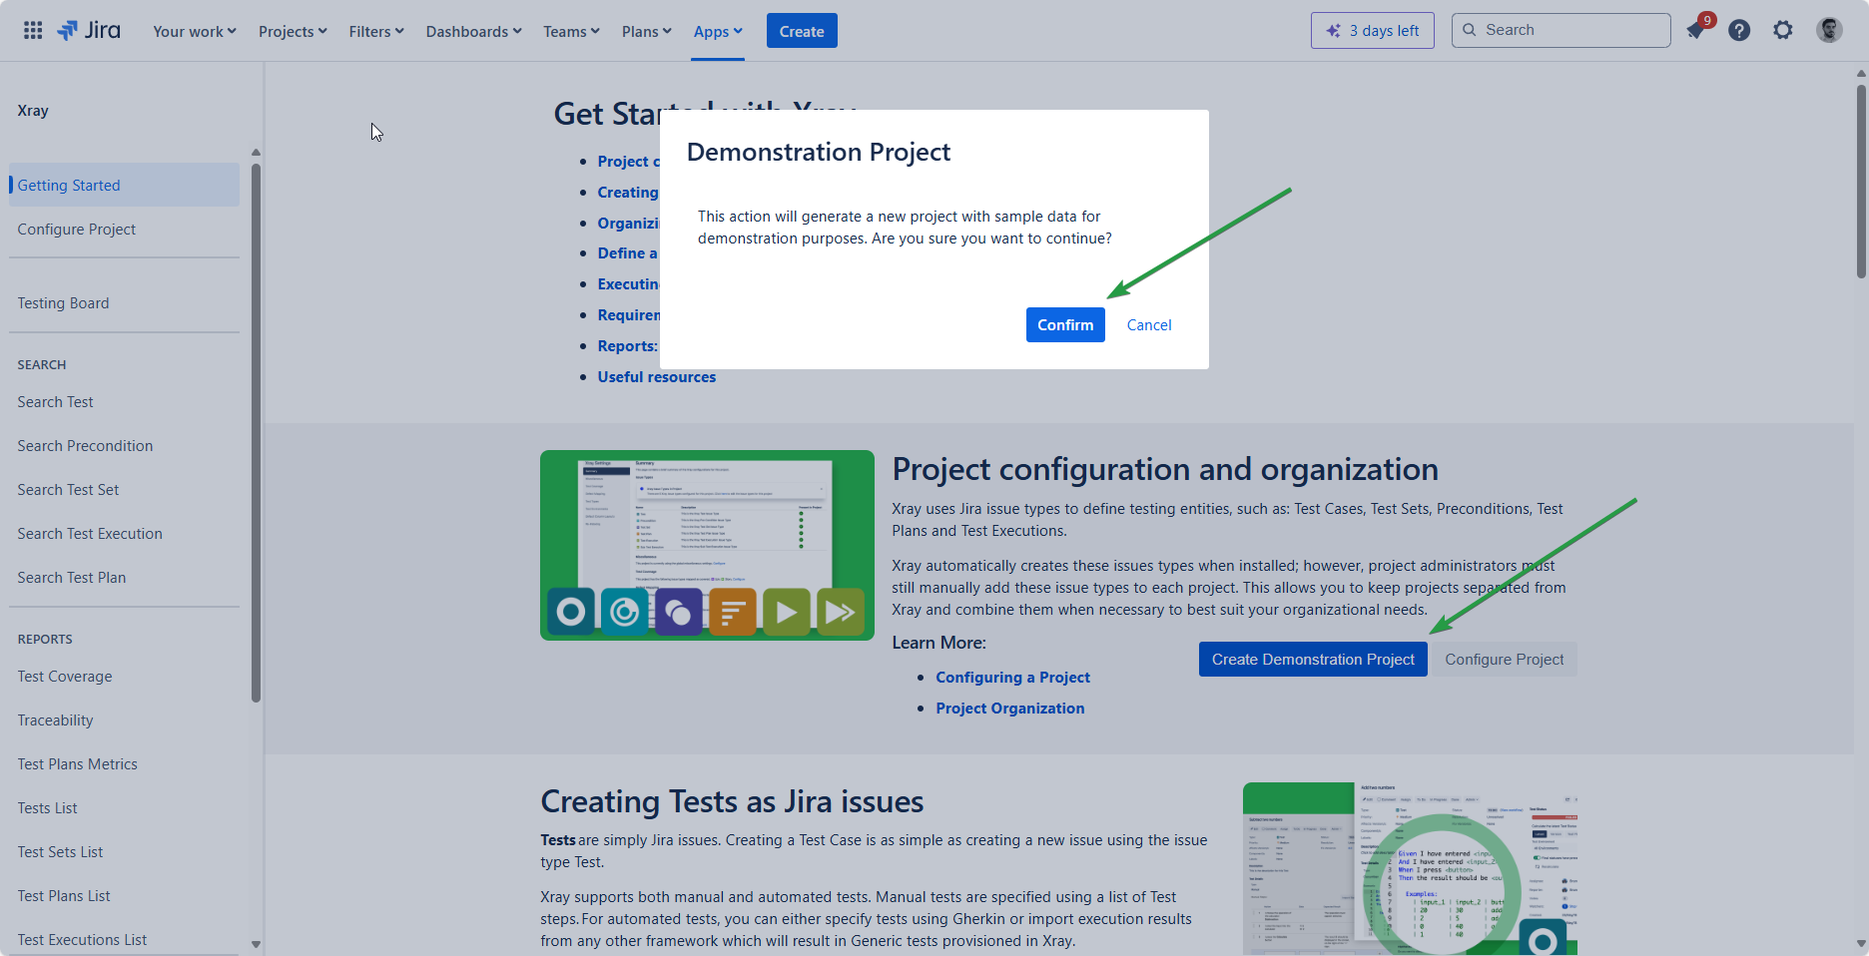1869x956 pixels.
Task: Open Search Test Set in sidebar
Action: 124,489
